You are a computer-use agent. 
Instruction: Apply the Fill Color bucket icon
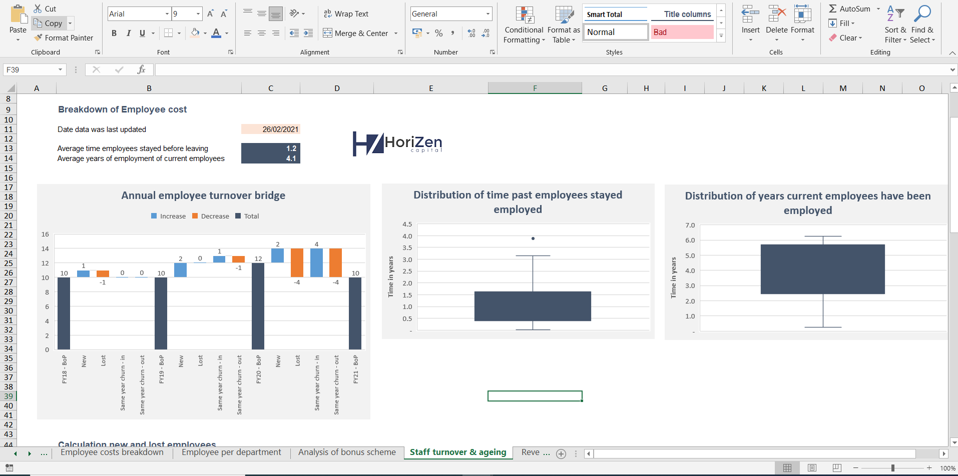(x=195, y=33)
